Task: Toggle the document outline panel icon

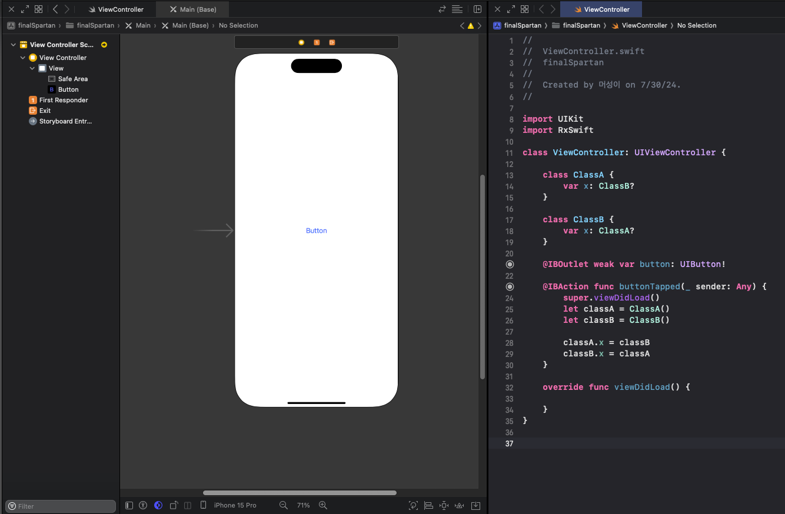Action: point(129,505)
